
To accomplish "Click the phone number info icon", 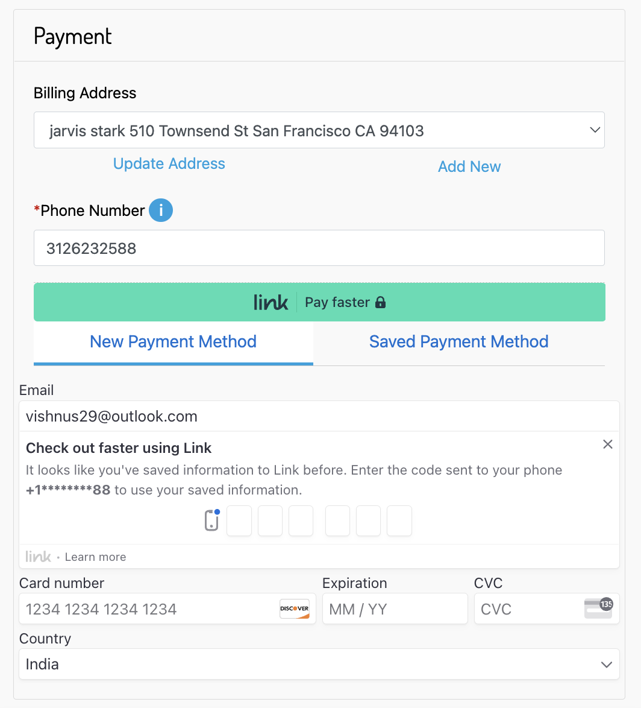I will tap(161, 210).
